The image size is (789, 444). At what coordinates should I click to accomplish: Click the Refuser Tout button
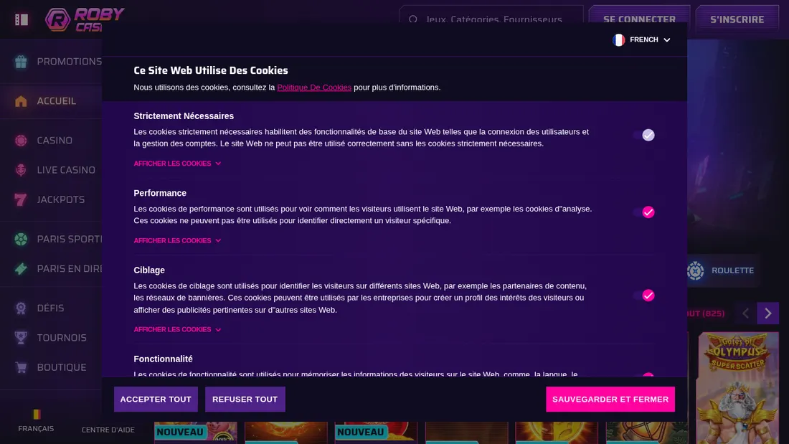(245, 400)
